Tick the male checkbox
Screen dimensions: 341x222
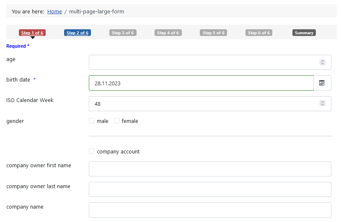coord(92,121)
